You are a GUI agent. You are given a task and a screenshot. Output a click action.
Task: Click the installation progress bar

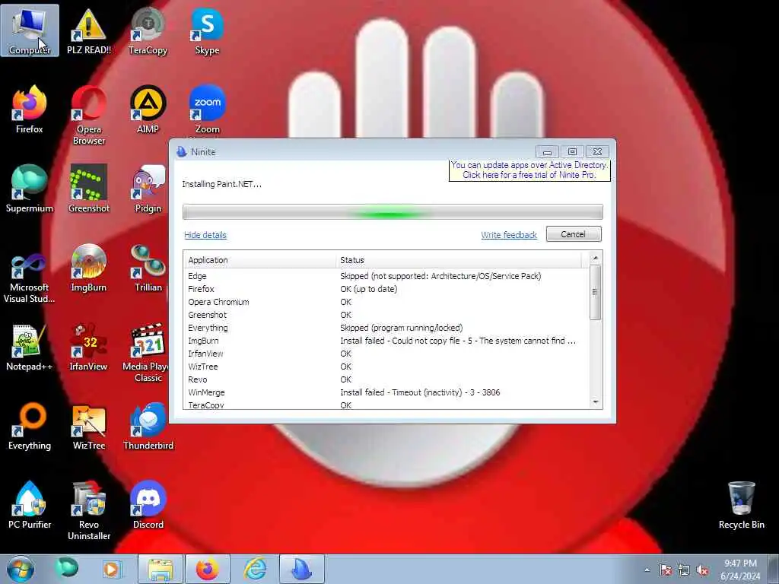tap(393, 211)
